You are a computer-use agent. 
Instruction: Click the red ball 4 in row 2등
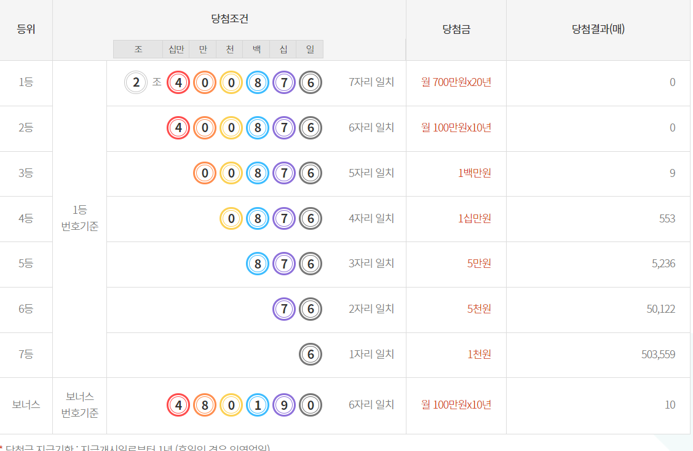pos(178,128)
